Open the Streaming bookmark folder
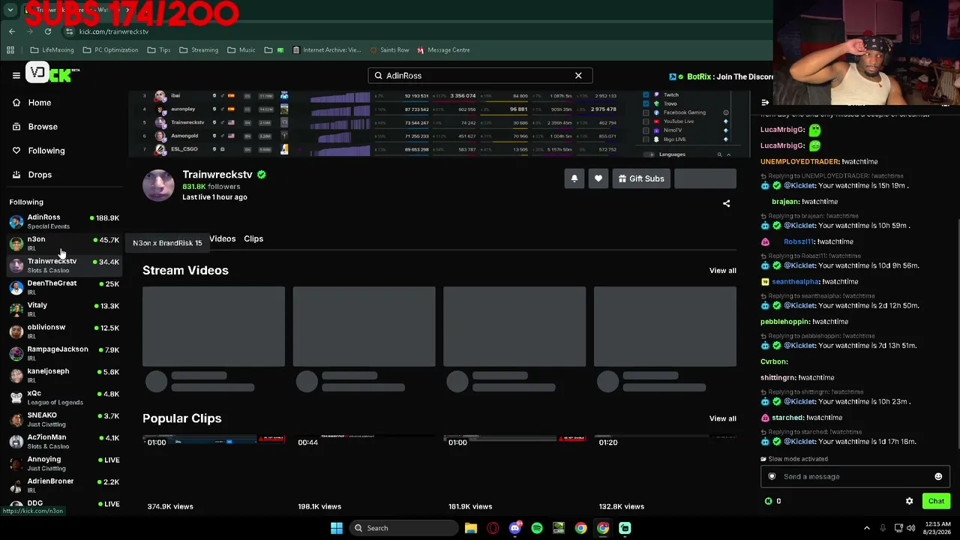Screen dimensions: 960x540 199,50
